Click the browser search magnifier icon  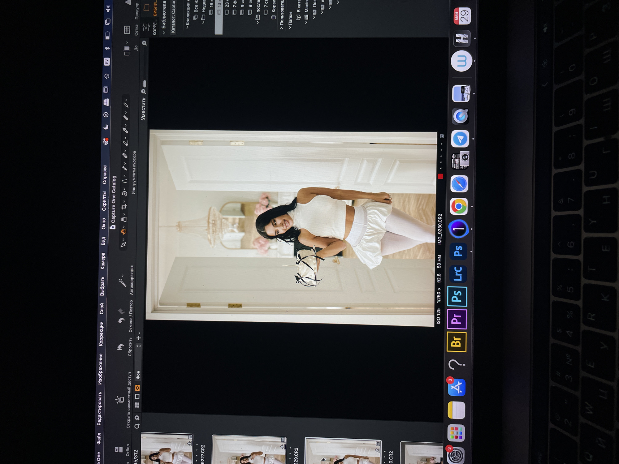click(x=136, y=426)
